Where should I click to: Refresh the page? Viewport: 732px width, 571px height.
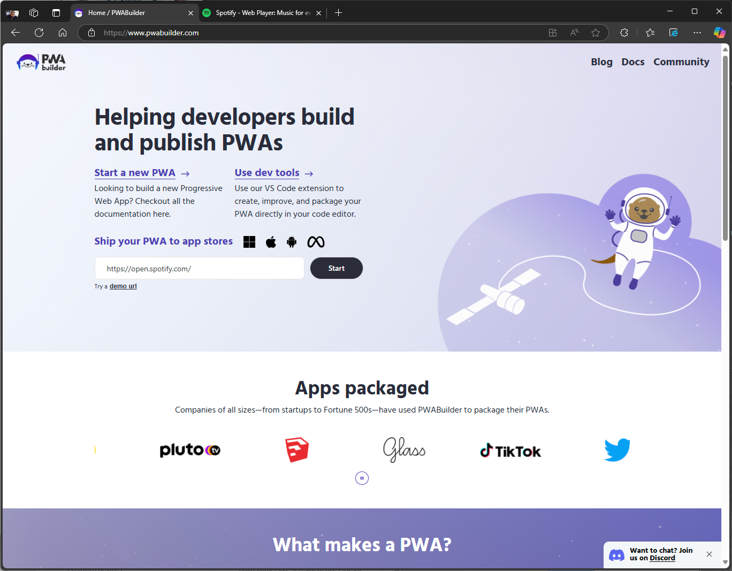point(39,33)
